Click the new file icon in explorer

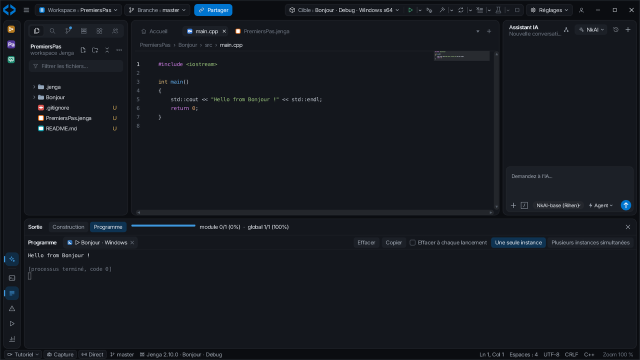83,50
